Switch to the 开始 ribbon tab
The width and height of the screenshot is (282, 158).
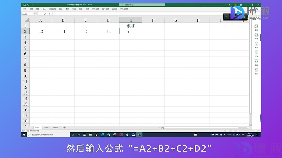coord(31,9)
